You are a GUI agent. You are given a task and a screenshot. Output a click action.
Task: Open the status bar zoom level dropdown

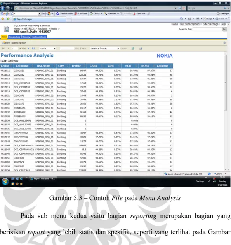tap(226, 174)
